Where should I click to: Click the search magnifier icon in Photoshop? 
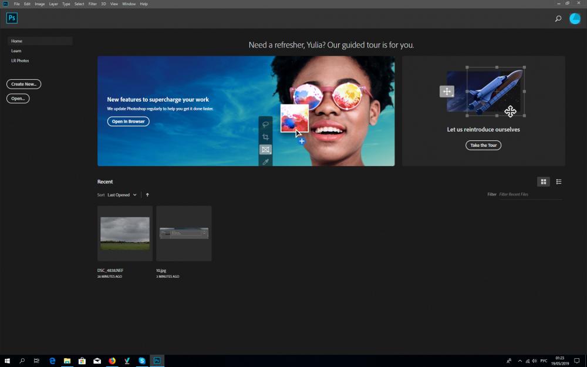tap(558, 18)
